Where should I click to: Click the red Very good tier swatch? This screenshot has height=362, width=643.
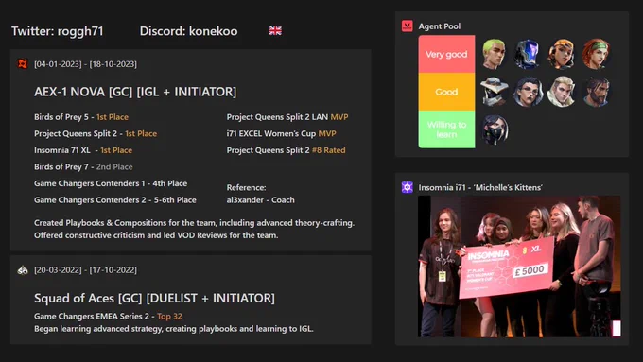pos(446,54)
